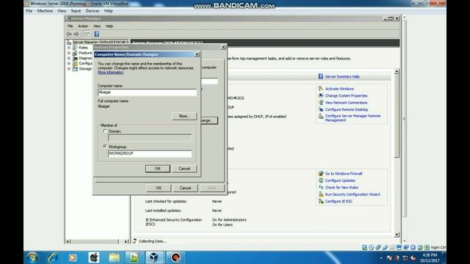Click in the Workgroup name field
Viewport: 470px width, 264px height.
[x=150, y=153]
